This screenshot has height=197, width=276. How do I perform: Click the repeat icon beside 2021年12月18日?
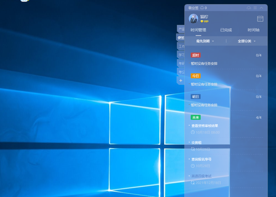(193, 183)
